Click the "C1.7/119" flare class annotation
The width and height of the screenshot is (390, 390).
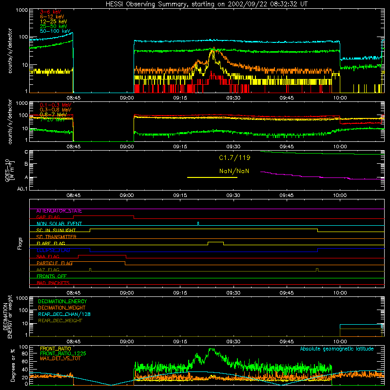[x=234, y=157]
